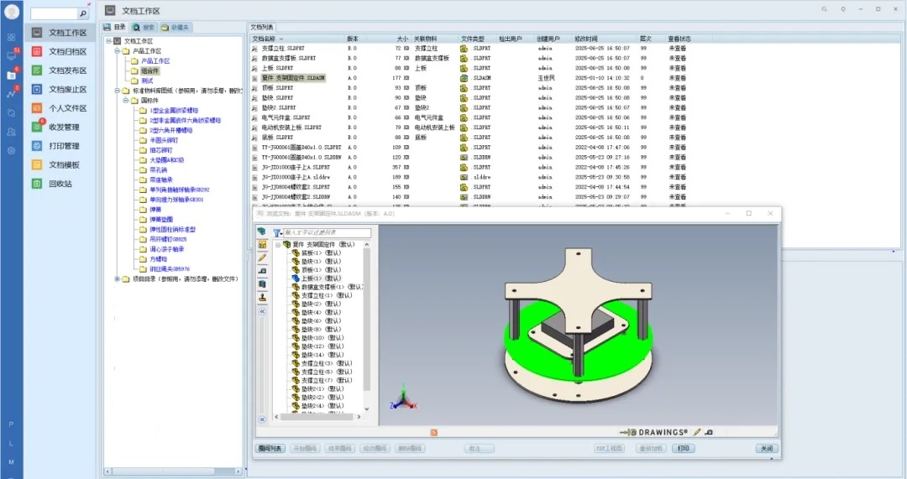Click the filter funnel icon in viewer
Screen dimensions: 907x479
click(276, 232)
